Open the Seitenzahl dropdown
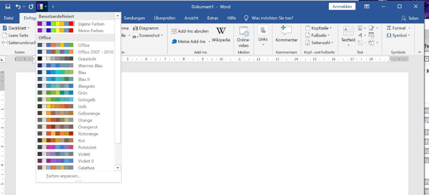429x195 pixels. click(x=319, y=42)
